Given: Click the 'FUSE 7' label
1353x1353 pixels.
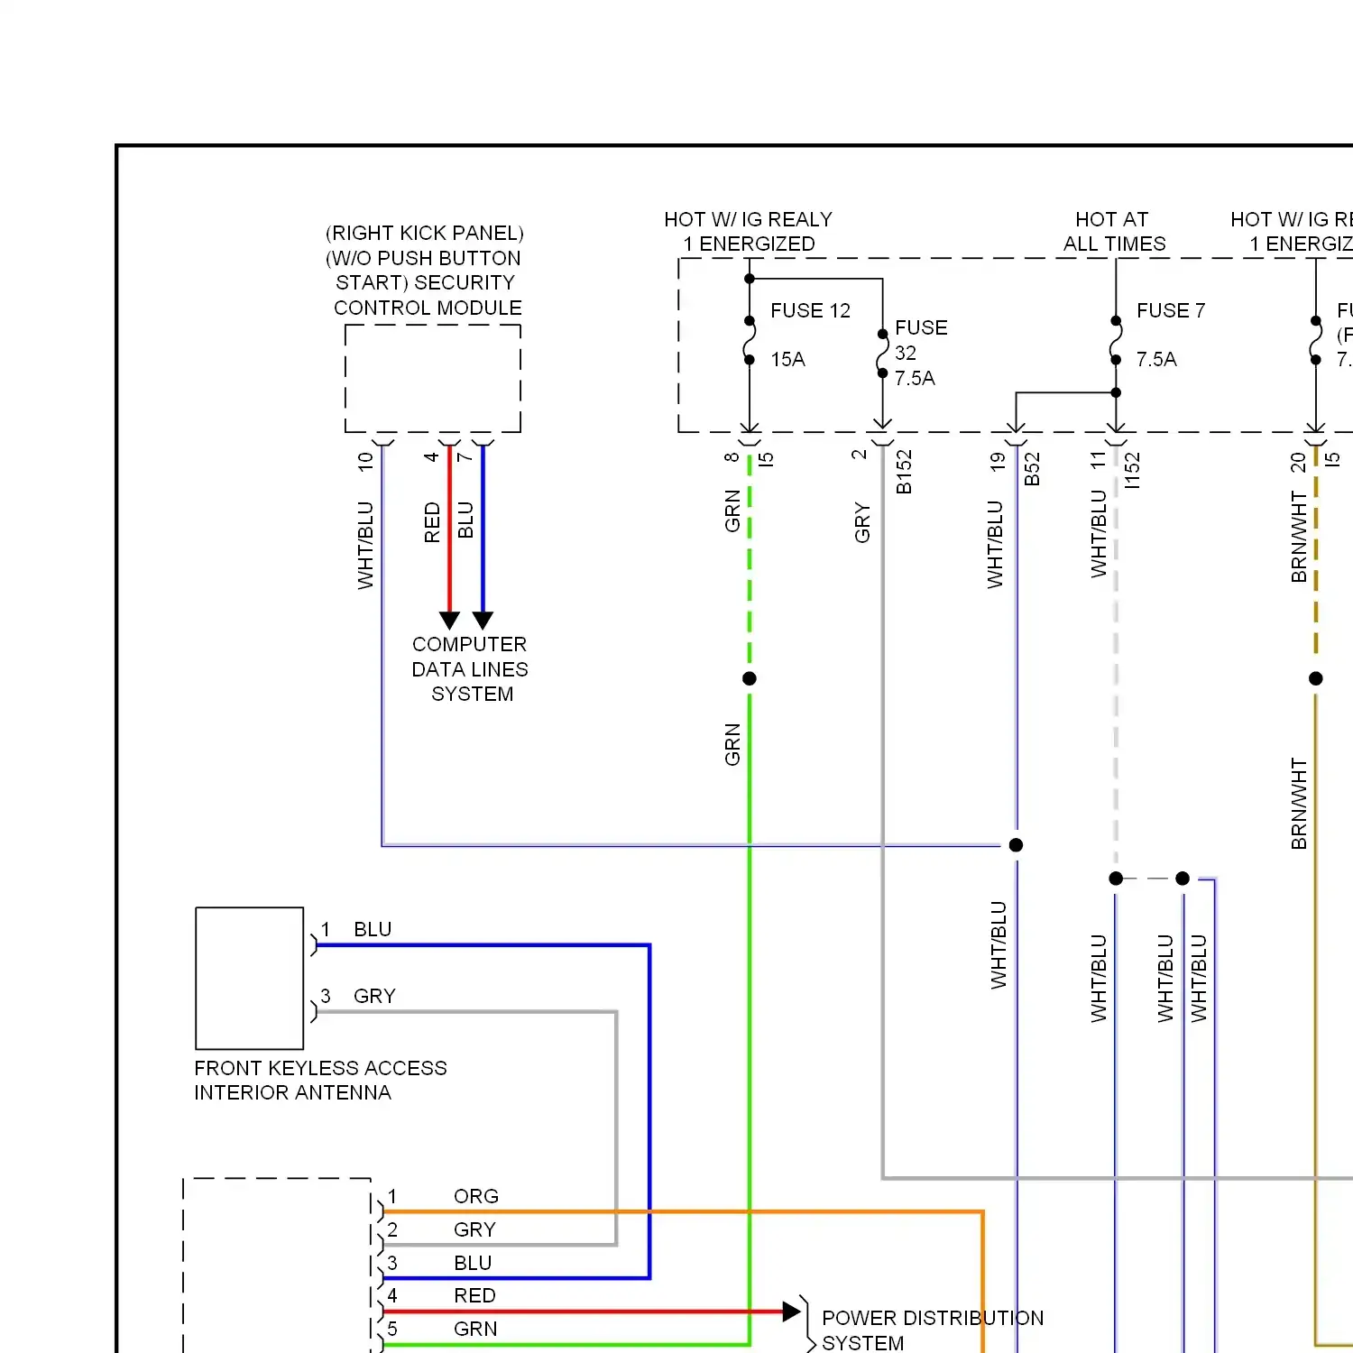Looking at the screenshot, I should click(1171, 310).
